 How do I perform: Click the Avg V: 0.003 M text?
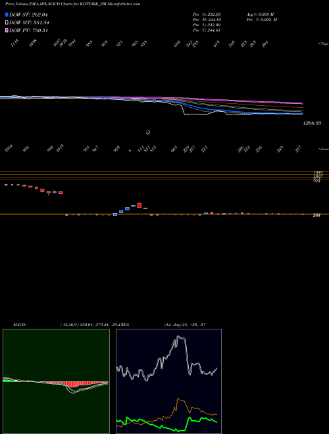[261, 14]
